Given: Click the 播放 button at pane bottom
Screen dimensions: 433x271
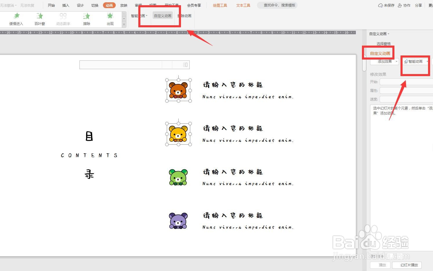Looking at the screenshot, I should 380,265.
